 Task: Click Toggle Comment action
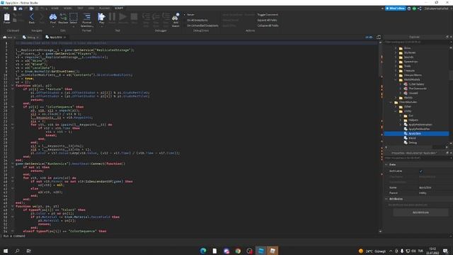268,15
